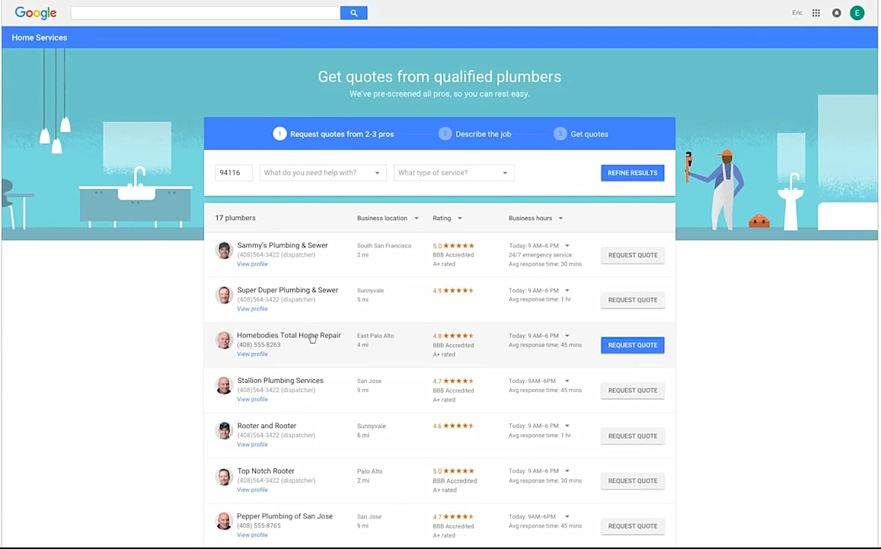Expand hours arrow for Sammy's Plumbing & Sewer
Screen dimensions: 881x549
(x=567, y=245)
